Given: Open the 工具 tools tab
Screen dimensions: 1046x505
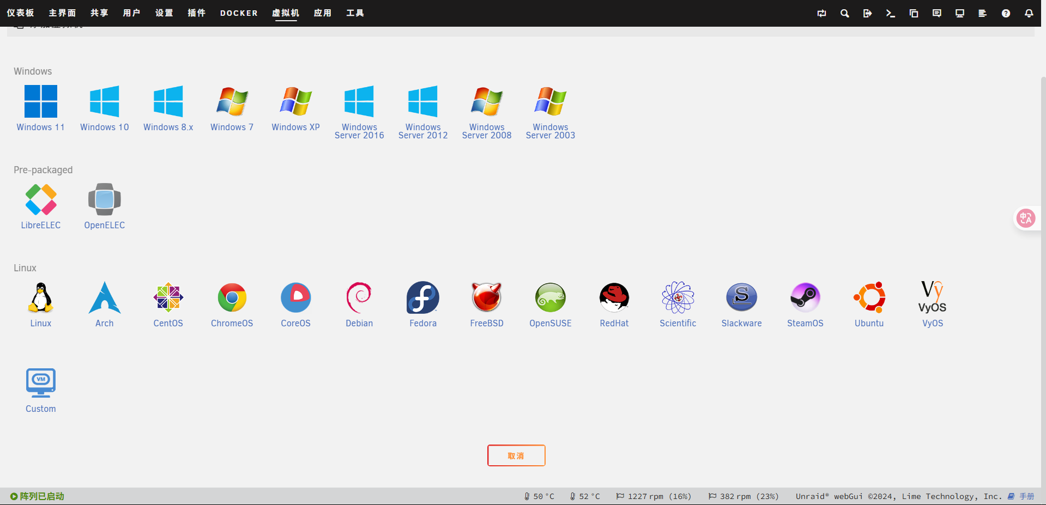Looking at the screenshot, I should coord(355,13).
